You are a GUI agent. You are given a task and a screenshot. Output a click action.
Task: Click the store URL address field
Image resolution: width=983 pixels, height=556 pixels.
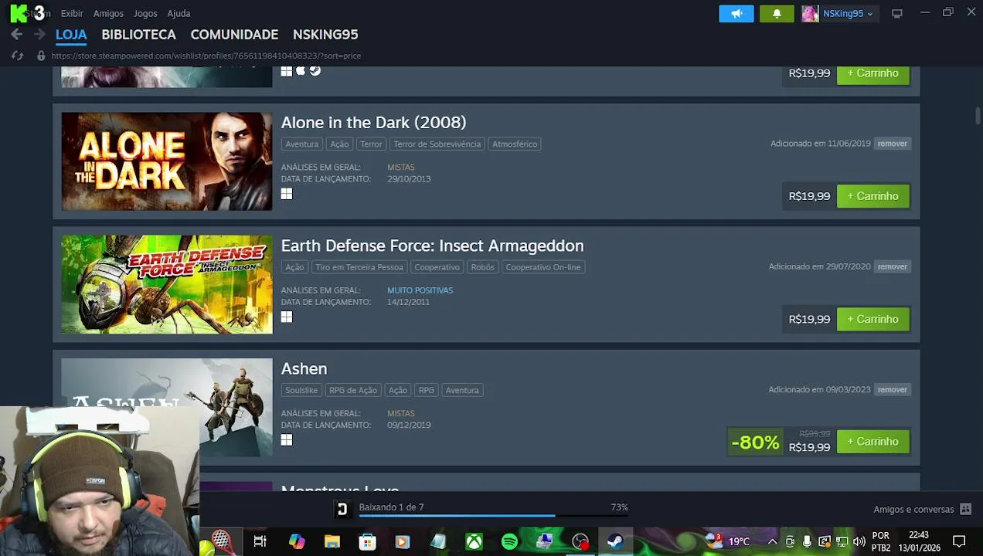[x=206, y=56]
